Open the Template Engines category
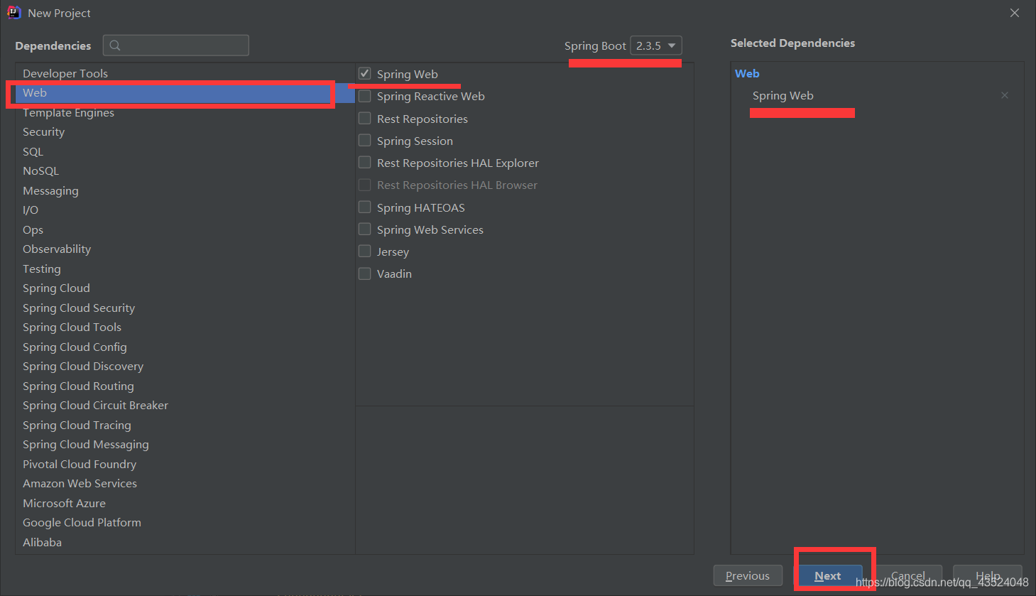Viewport: 1036px width, 596px height. pyautogui.click(x=185, y=112)
